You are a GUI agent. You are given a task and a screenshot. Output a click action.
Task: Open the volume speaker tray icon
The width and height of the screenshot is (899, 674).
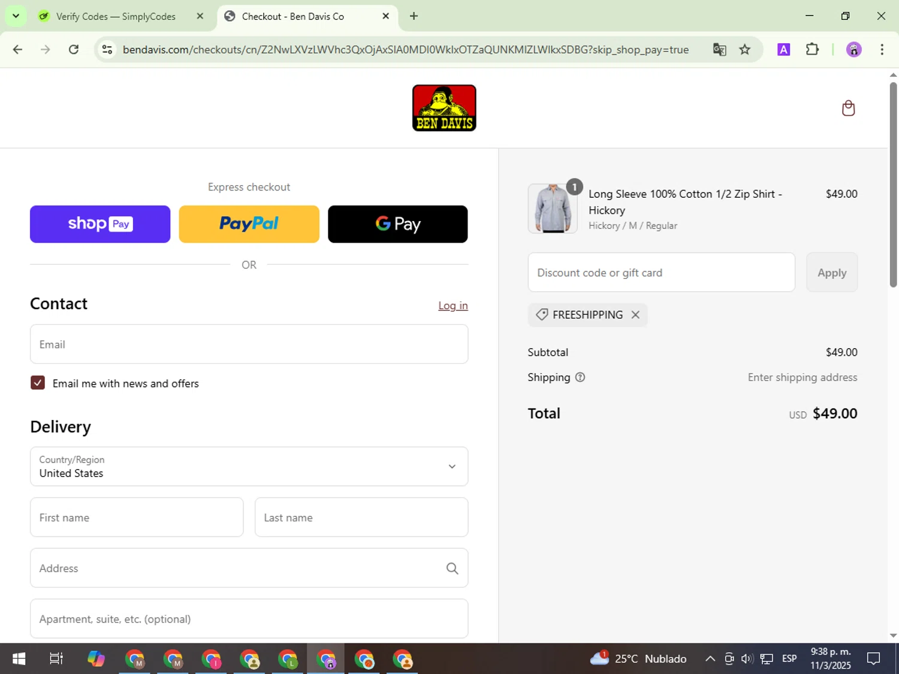[747, 659]
